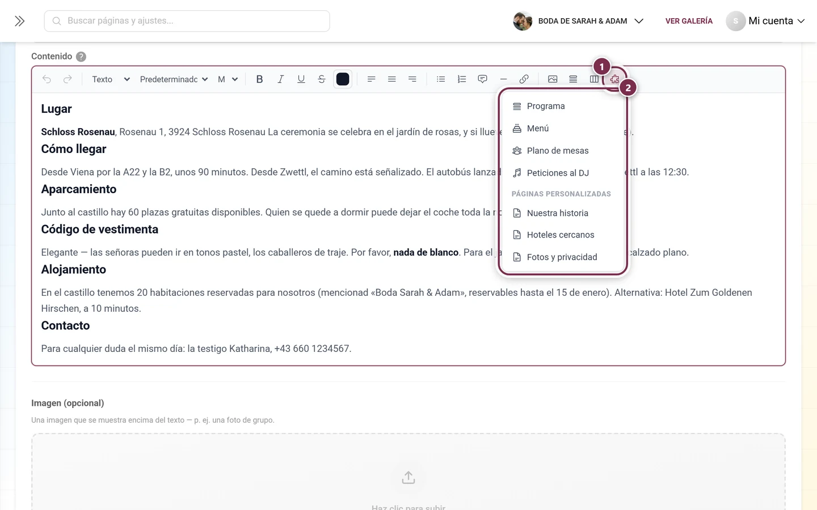Click the undo arrow icon
The image size is (817, 510).
click(47, 79)
